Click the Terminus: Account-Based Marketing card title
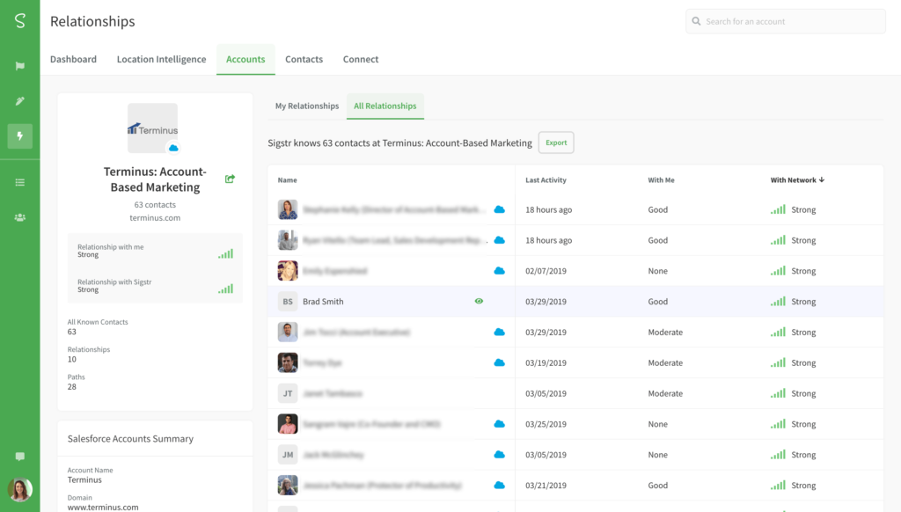The width and height of the screenshot is (901, 512). coord(155,179)
